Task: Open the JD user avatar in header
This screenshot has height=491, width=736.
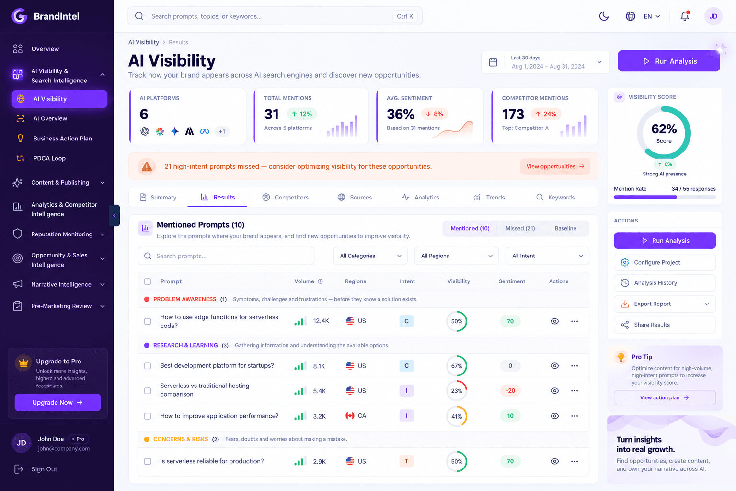Action: (x=713, y=16)
